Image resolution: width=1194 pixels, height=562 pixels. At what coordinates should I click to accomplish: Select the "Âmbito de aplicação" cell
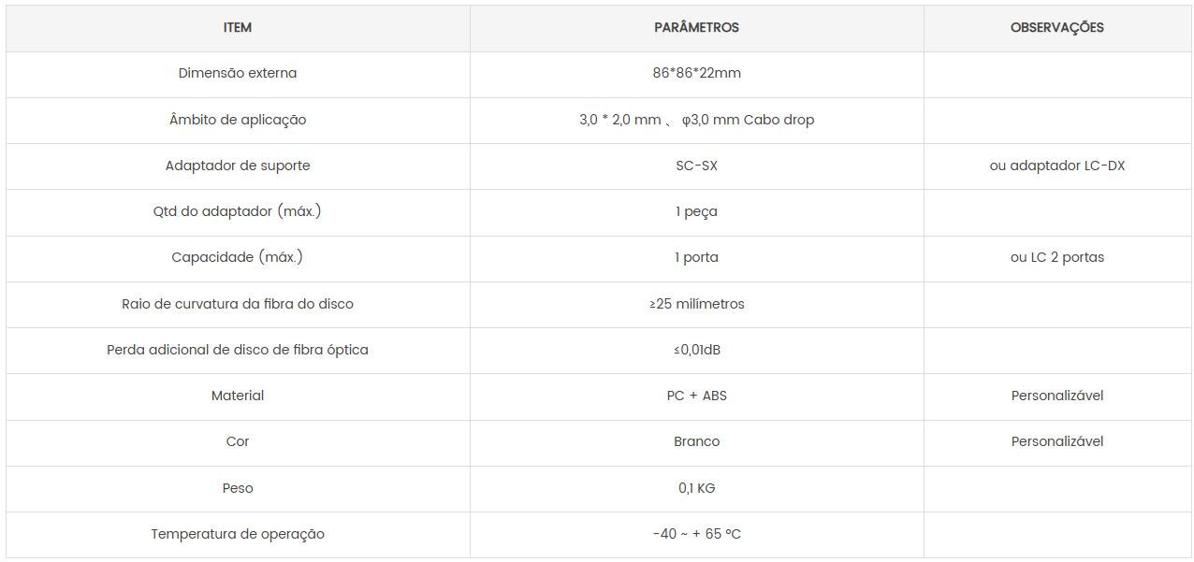tap(238, 120)
